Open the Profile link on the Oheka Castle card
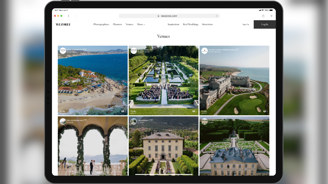Screen dimensions: 328x184 click(133, 111)
